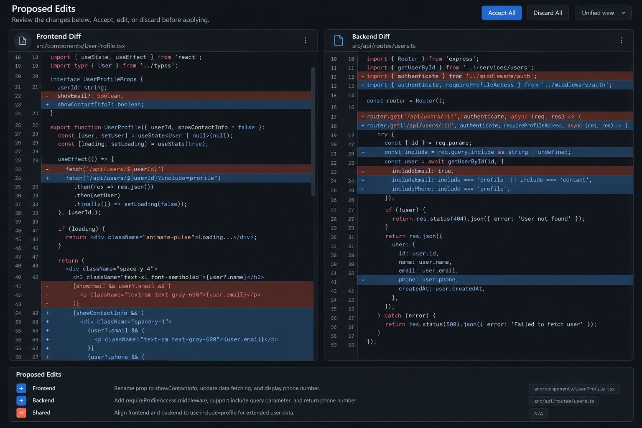The image size is (642, 428).
Task: Click the tilde icon beside Shared edit
Action: tap(21, 413)
